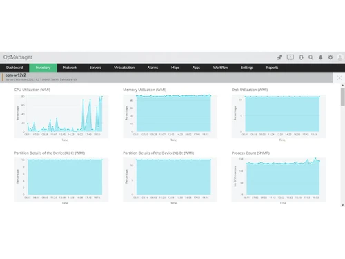Click the rocket quick-launch icon

[279, 57]
